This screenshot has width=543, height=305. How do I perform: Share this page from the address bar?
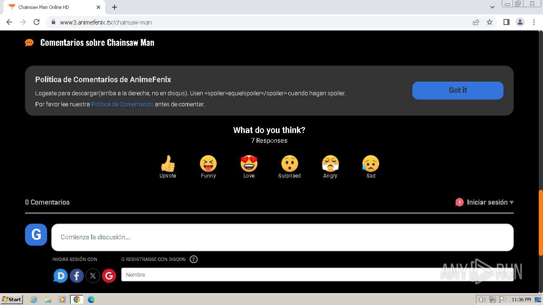[476, 22]
